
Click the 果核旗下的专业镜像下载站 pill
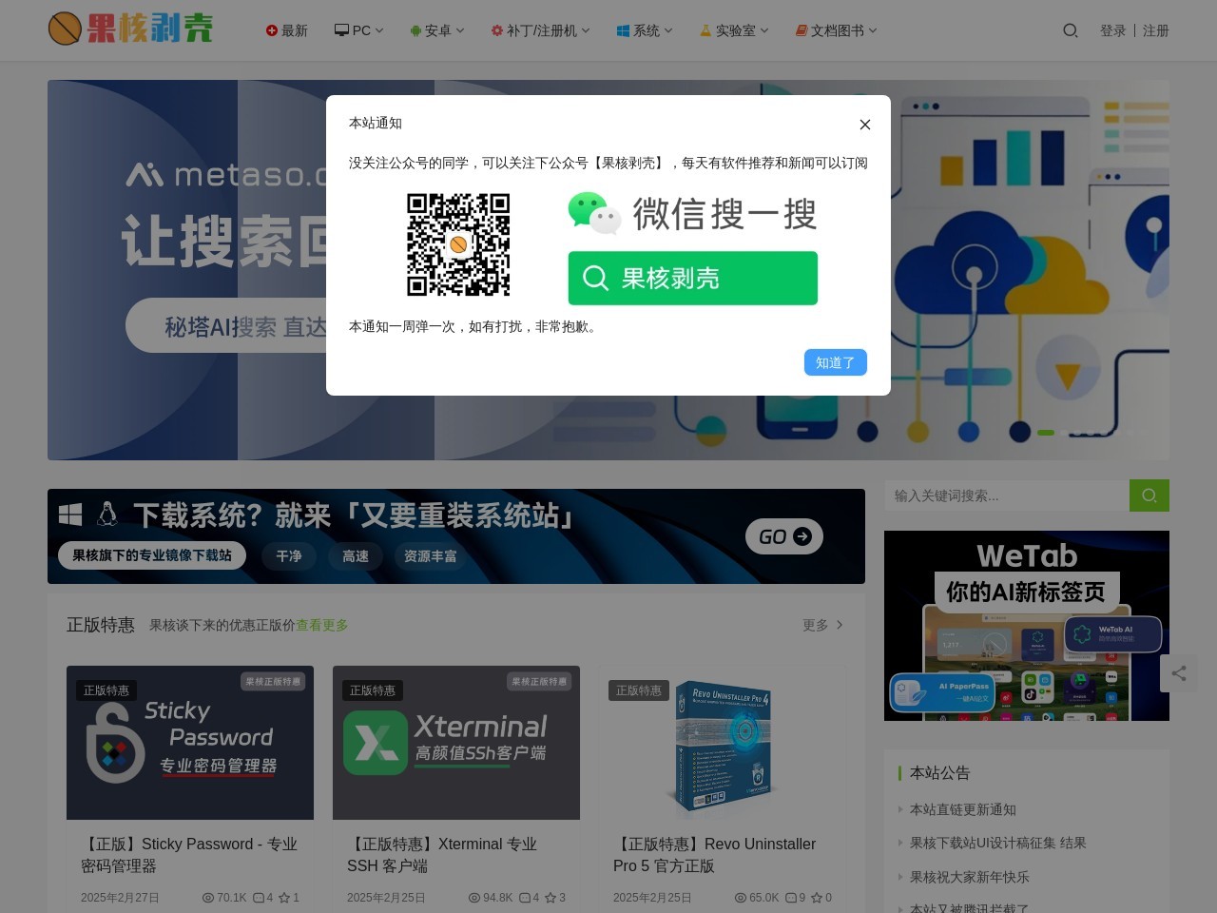[152, 555]
